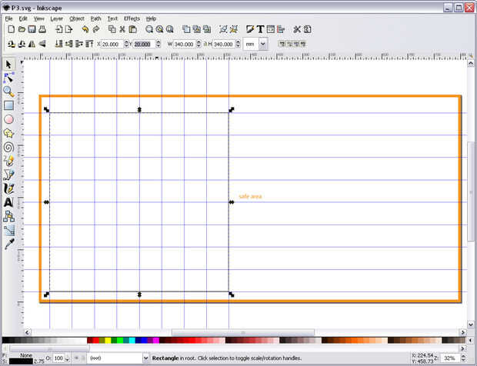Open the Align and Distribute dialog
Image resolution: width=477 pixels, height=366 pixels.
[281, 29]
